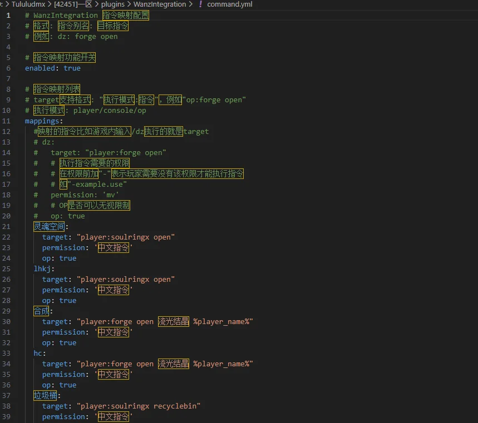This screenshot has height=423, width=478.
Task: Click line number 33 in the gutter
Action: click(6, 354)
